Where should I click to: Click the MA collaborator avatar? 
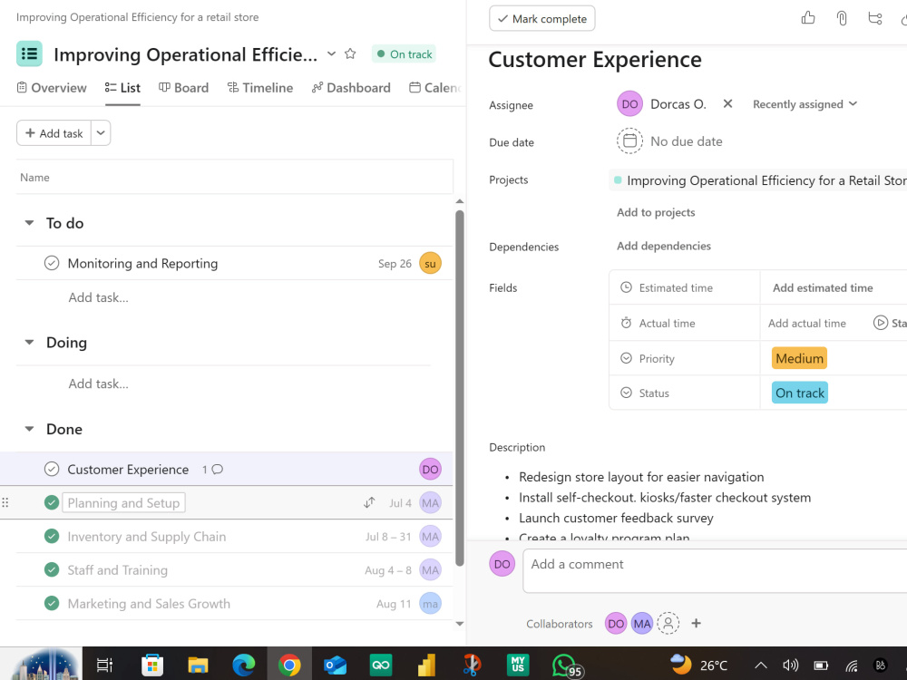tap(641, 623)
